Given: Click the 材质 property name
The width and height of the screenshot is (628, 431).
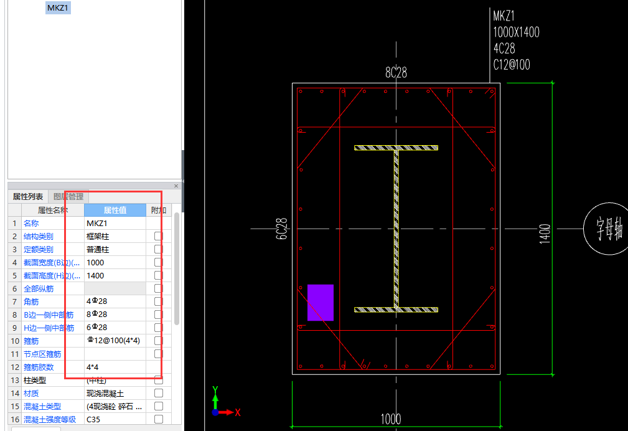Looking at the screenshot, I should click(31, 393).
